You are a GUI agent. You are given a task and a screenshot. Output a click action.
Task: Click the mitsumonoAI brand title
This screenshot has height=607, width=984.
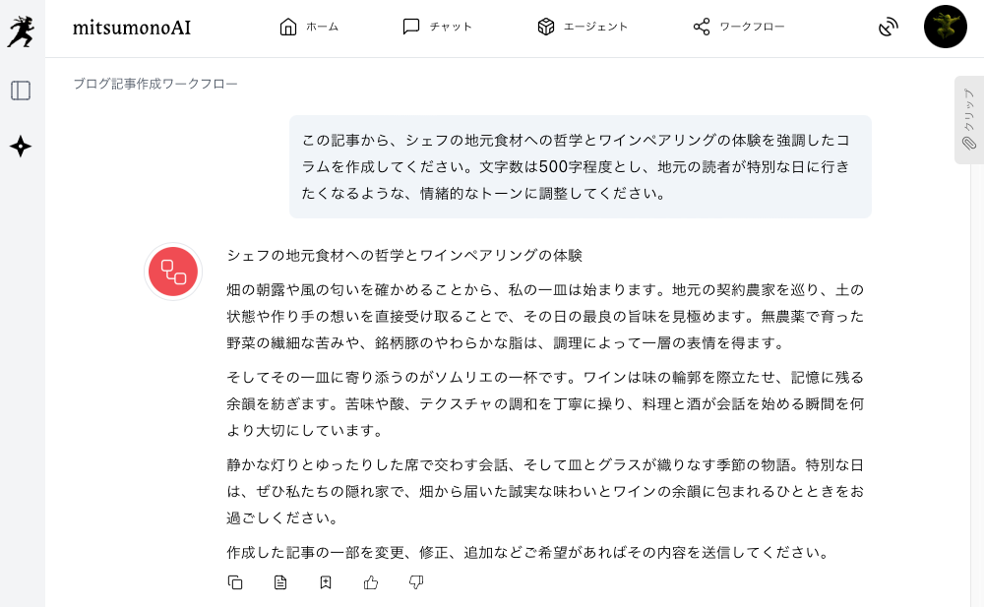132,28
